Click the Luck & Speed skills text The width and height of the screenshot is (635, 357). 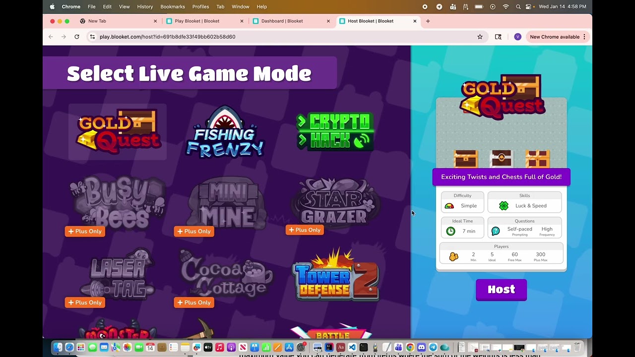pyautogui.click(x=531, y=206)
